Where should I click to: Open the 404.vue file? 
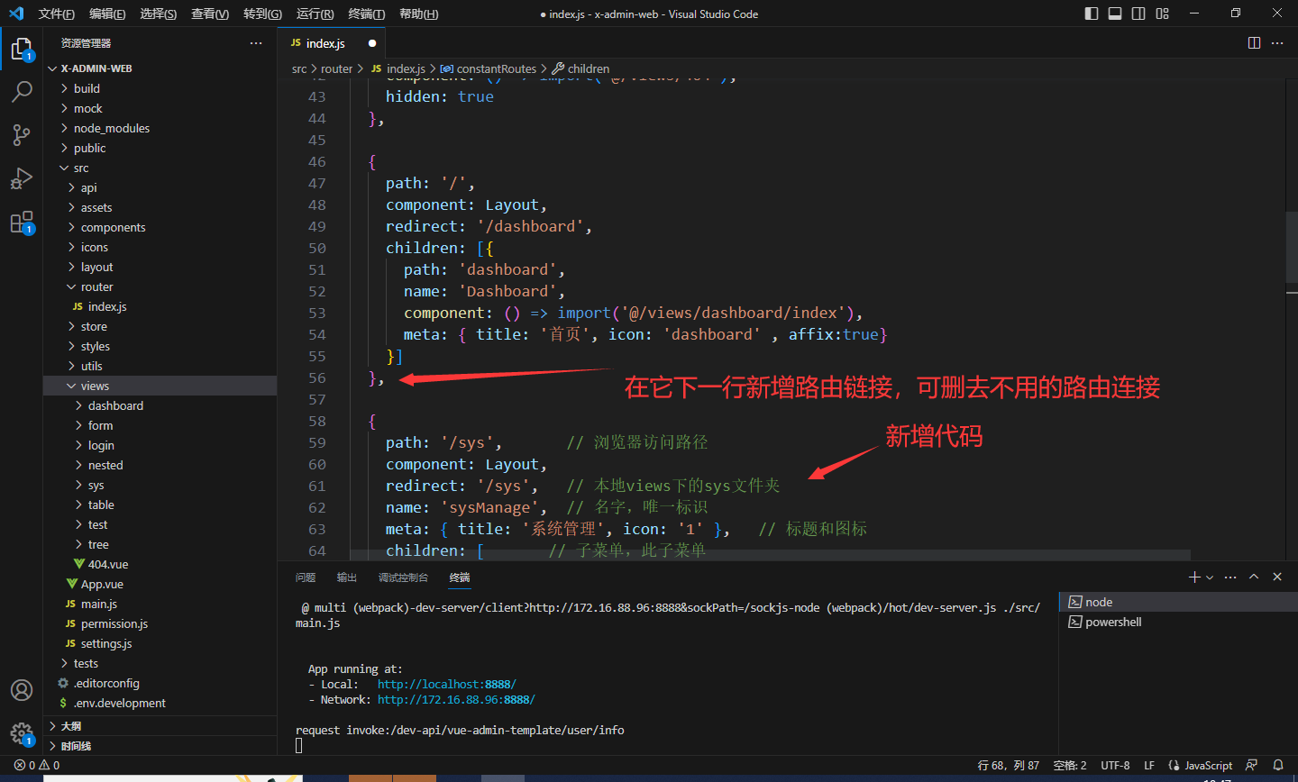point(160,564)
